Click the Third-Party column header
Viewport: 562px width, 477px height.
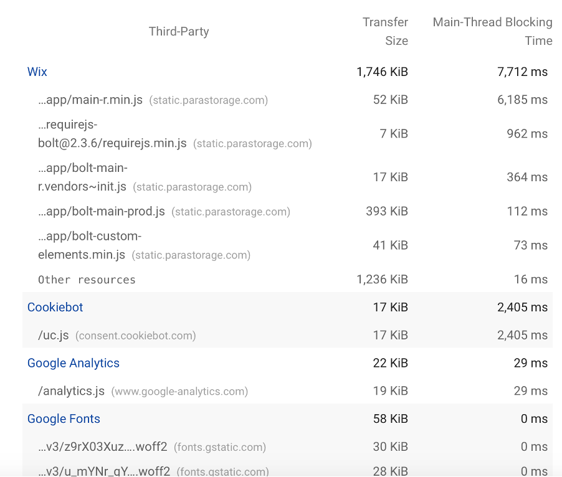(179, 31)
